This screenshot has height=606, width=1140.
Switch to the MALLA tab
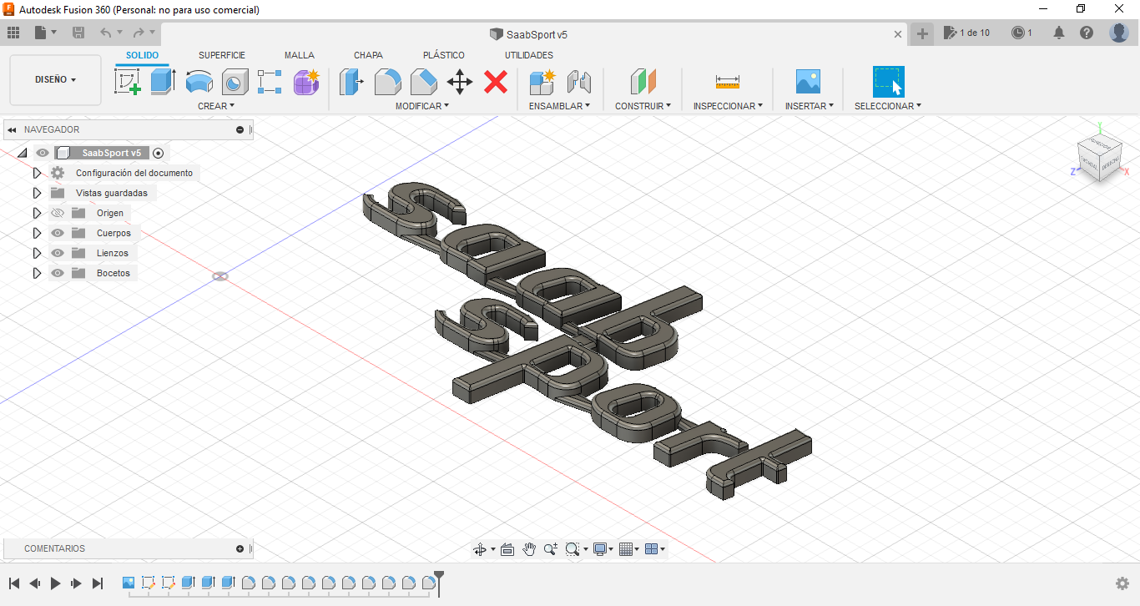pyautogui.click(x=300, y=55)
